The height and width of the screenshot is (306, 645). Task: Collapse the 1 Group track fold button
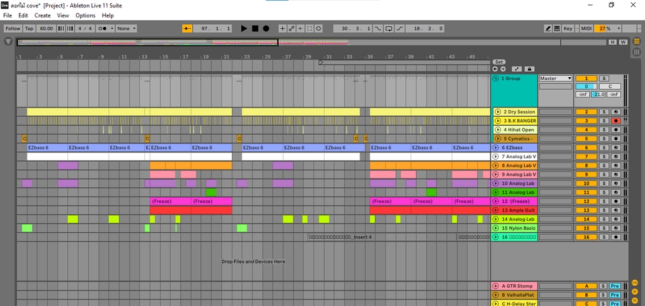coord(496,79)
